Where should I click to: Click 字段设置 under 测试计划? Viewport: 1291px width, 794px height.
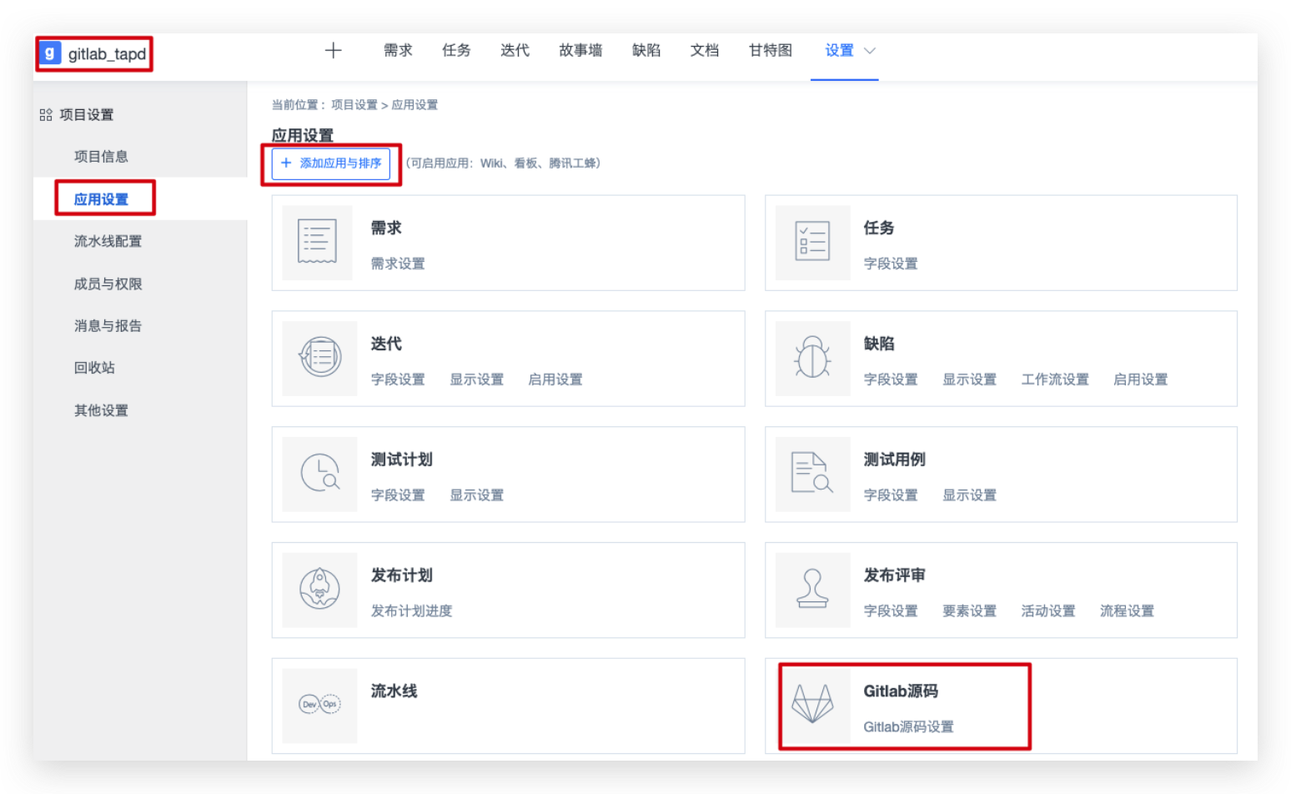pyautogui.click(x=398, y=495)
